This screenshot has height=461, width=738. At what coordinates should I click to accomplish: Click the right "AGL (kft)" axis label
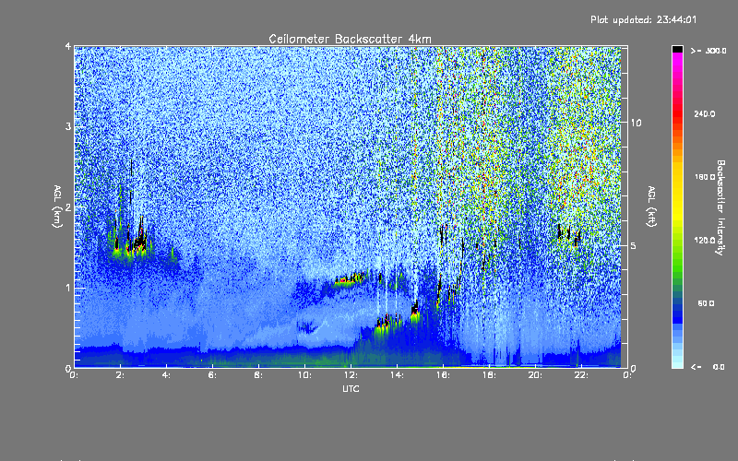(x=652, y=207)
